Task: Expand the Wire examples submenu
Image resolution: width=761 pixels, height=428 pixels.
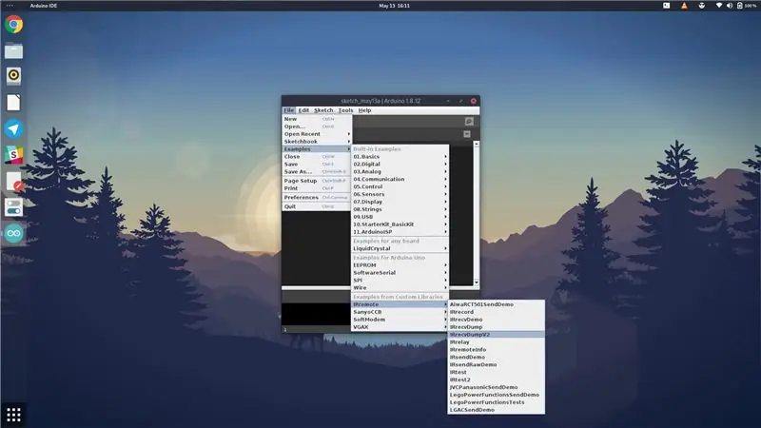Action: click(x=400, y=288)
